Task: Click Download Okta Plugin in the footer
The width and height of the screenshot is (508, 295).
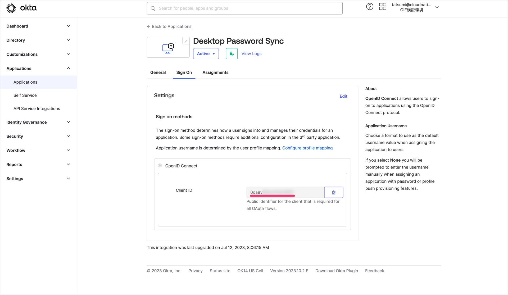Action: (x=336, y=271)
